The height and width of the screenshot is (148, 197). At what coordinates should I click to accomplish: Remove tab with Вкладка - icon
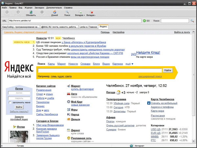click(x=91, y=12)
